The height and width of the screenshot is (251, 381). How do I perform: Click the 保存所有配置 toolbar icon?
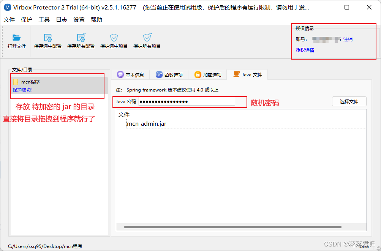81,38
